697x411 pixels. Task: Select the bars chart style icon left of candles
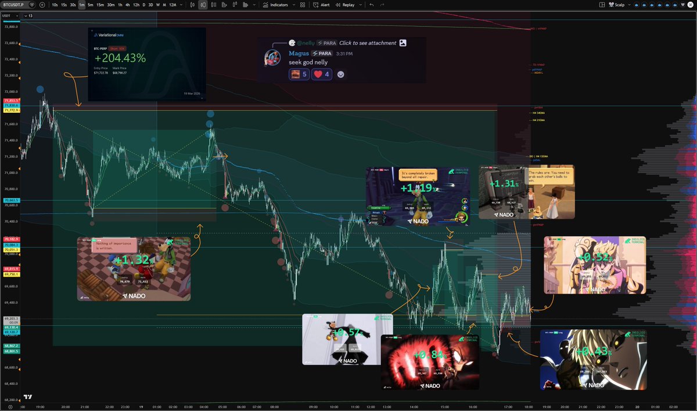[192, 5]
